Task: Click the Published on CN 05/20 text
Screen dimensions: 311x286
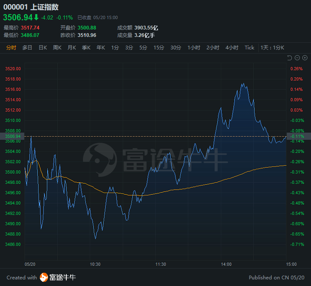Action: [x=276, y=277]
